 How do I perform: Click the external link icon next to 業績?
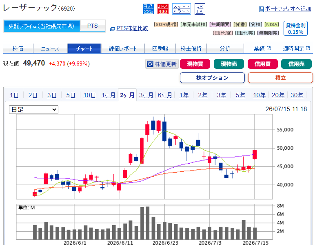(x=268, y=48)
